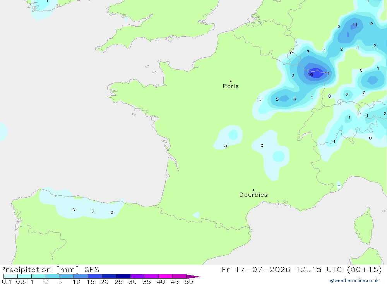
Task: Click the Paris city label
Action: pyautogui.click(x=231, y=86)
